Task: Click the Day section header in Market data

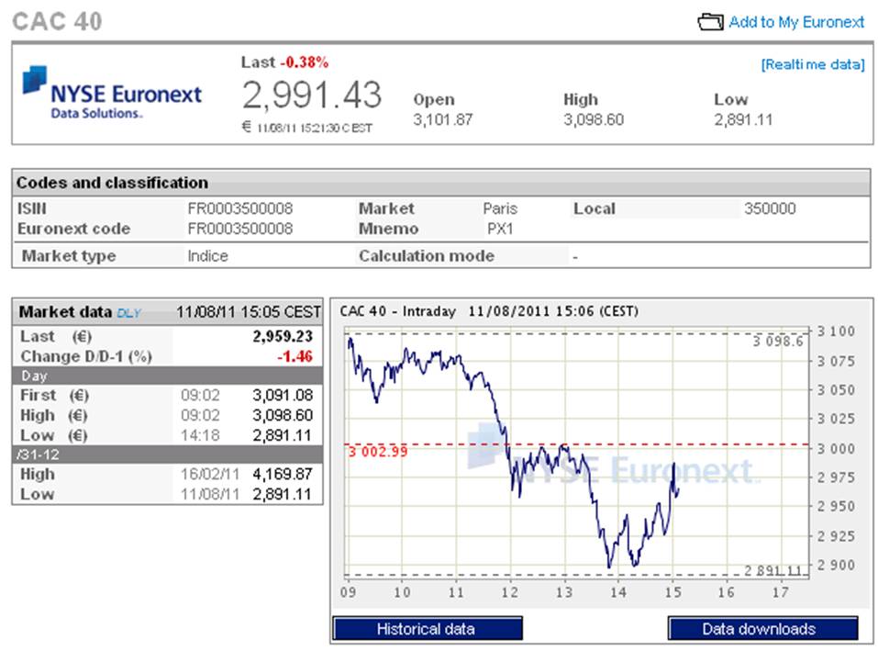Action: pyautogui.click(x=167, y=376)
